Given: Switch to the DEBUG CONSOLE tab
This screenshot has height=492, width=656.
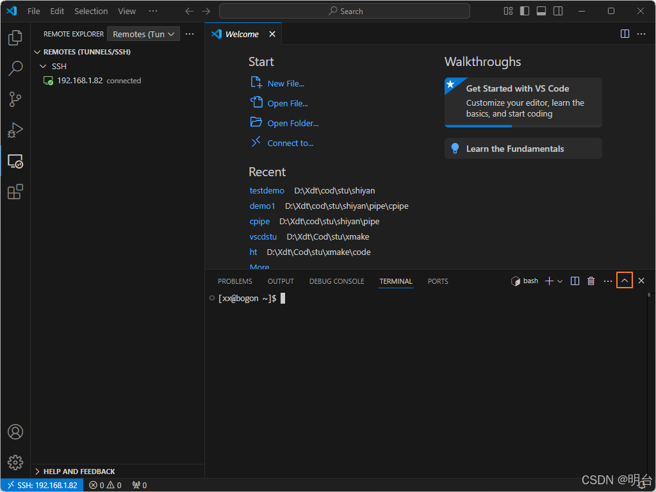Looking at the screenshot, I should 336,281.
